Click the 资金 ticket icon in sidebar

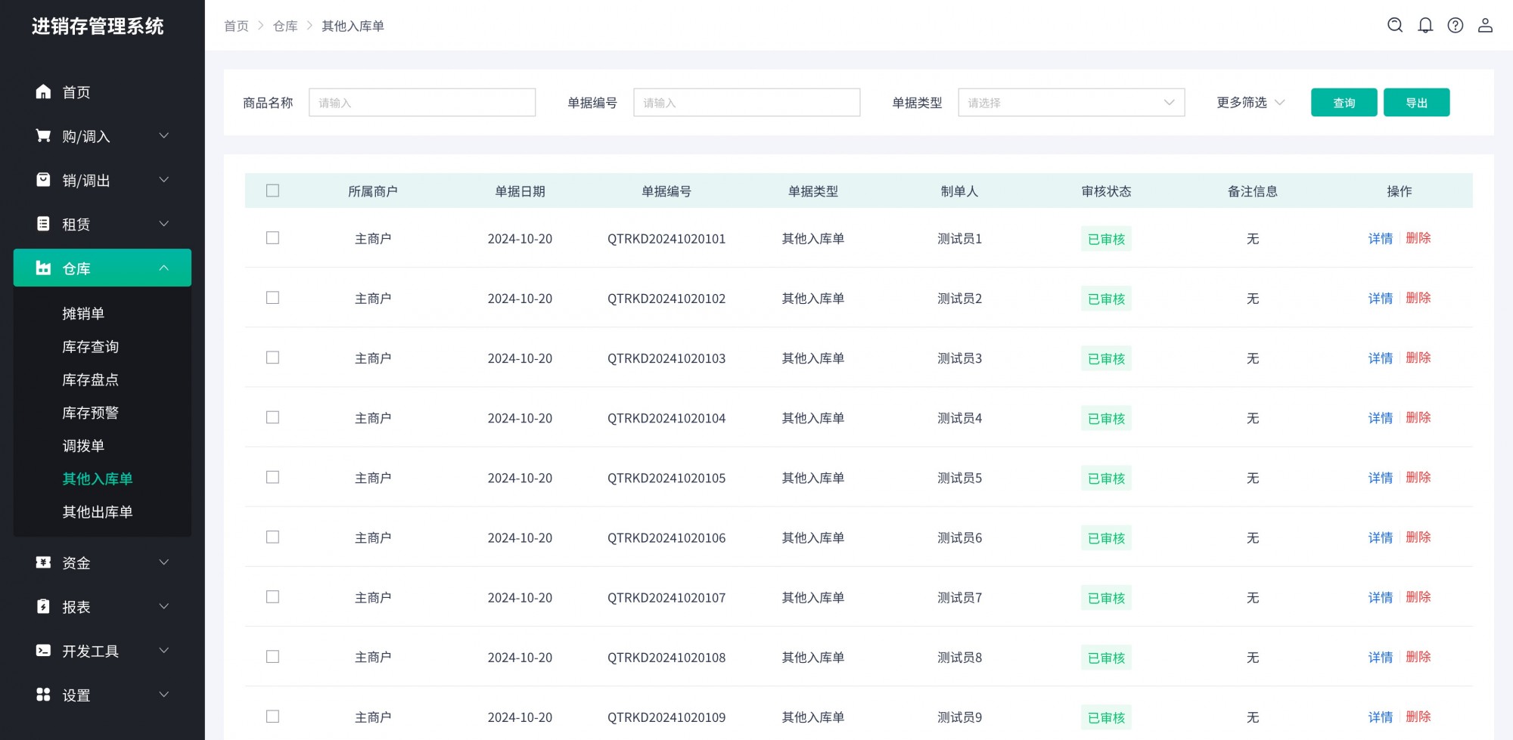pyautogui.click(x=43, y=562)
